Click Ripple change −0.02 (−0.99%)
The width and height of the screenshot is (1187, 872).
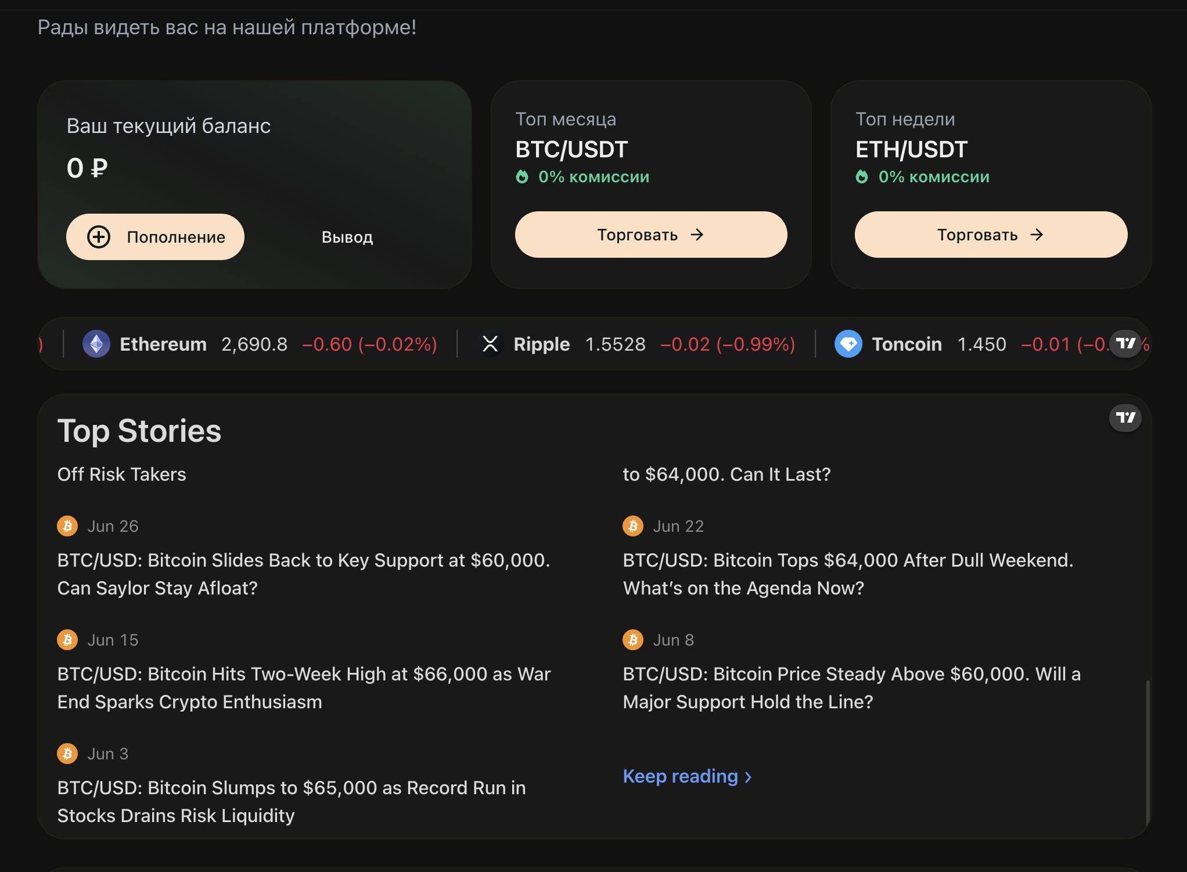coord(728,344)
